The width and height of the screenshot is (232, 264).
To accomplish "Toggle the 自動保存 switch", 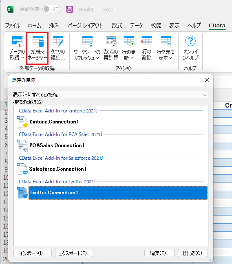I will [x=52, y=9].
